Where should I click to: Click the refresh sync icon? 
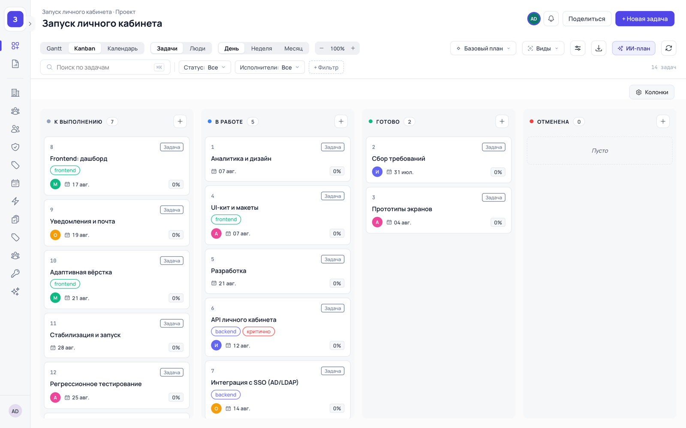point(668,48)
